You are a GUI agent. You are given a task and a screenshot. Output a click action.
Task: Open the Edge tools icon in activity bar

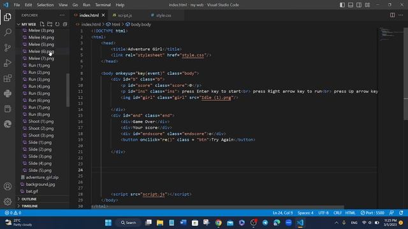(x=8, y=124)
